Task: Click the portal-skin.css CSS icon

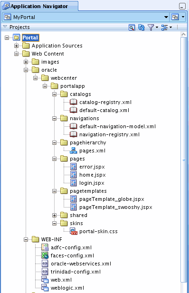Action: 74,231
